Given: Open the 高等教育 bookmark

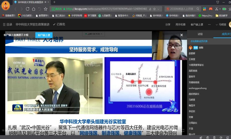Looking at the screenshot, I should click(x=9, y=15).
